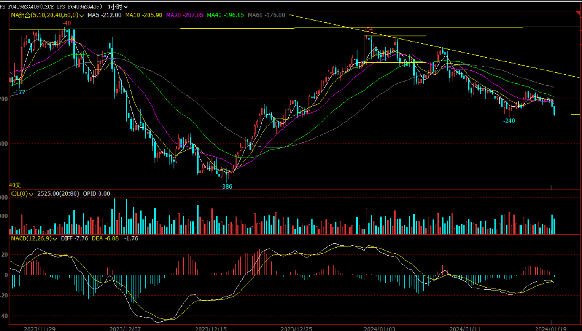Click the -240 low price label
The image size is (582, 331).
(x=509, y=121)
